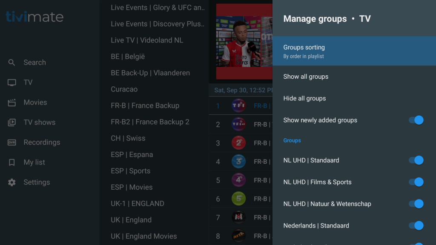Open the Settings gear icon
This screenshot has width=436, height=245.
pyautogui.click(x=12, y=182)
